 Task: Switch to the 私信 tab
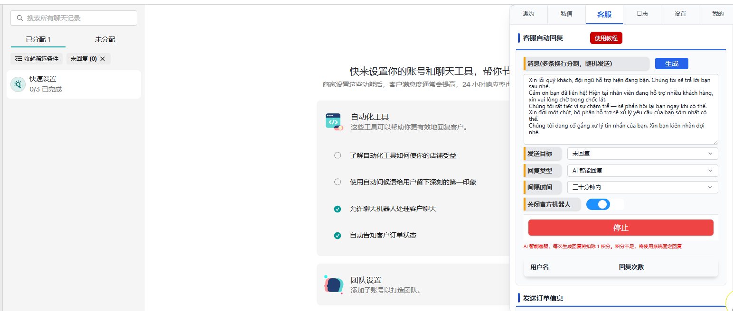click(566, 14)
